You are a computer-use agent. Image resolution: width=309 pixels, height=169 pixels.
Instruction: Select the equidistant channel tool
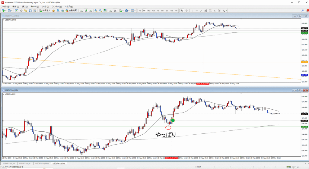point(206,11)
